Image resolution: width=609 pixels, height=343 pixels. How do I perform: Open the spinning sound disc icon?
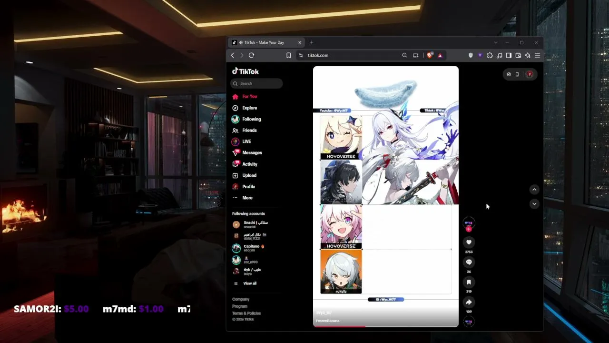[x=469, y=322]
